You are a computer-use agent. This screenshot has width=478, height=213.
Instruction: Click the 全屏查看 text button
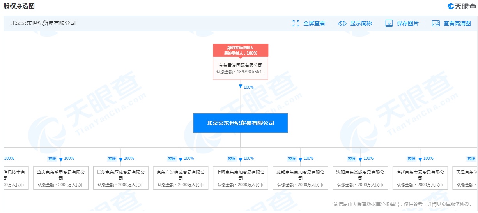314,23
